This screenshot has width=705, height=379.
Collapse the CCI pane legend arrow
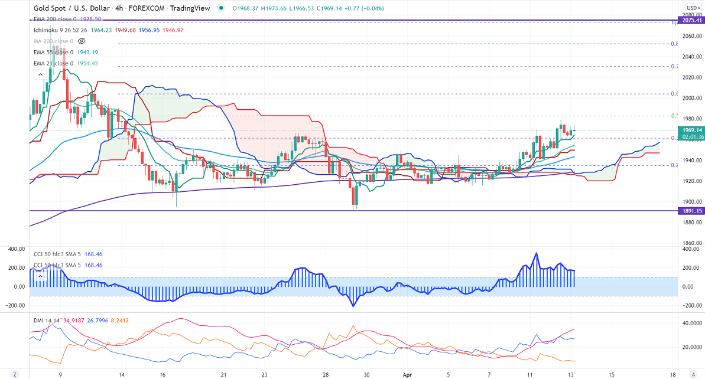[40, 276]
